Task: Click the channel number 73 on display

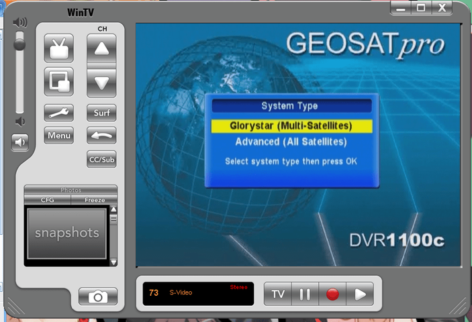Action: tap(154, 292)
